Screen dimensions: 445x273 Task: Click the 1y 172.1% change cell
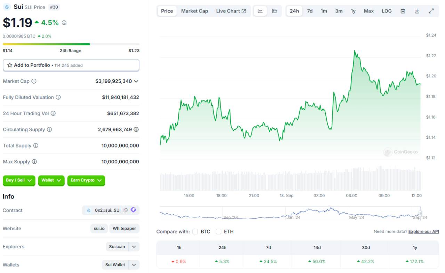pyautogui.click(x=414, y=262)
